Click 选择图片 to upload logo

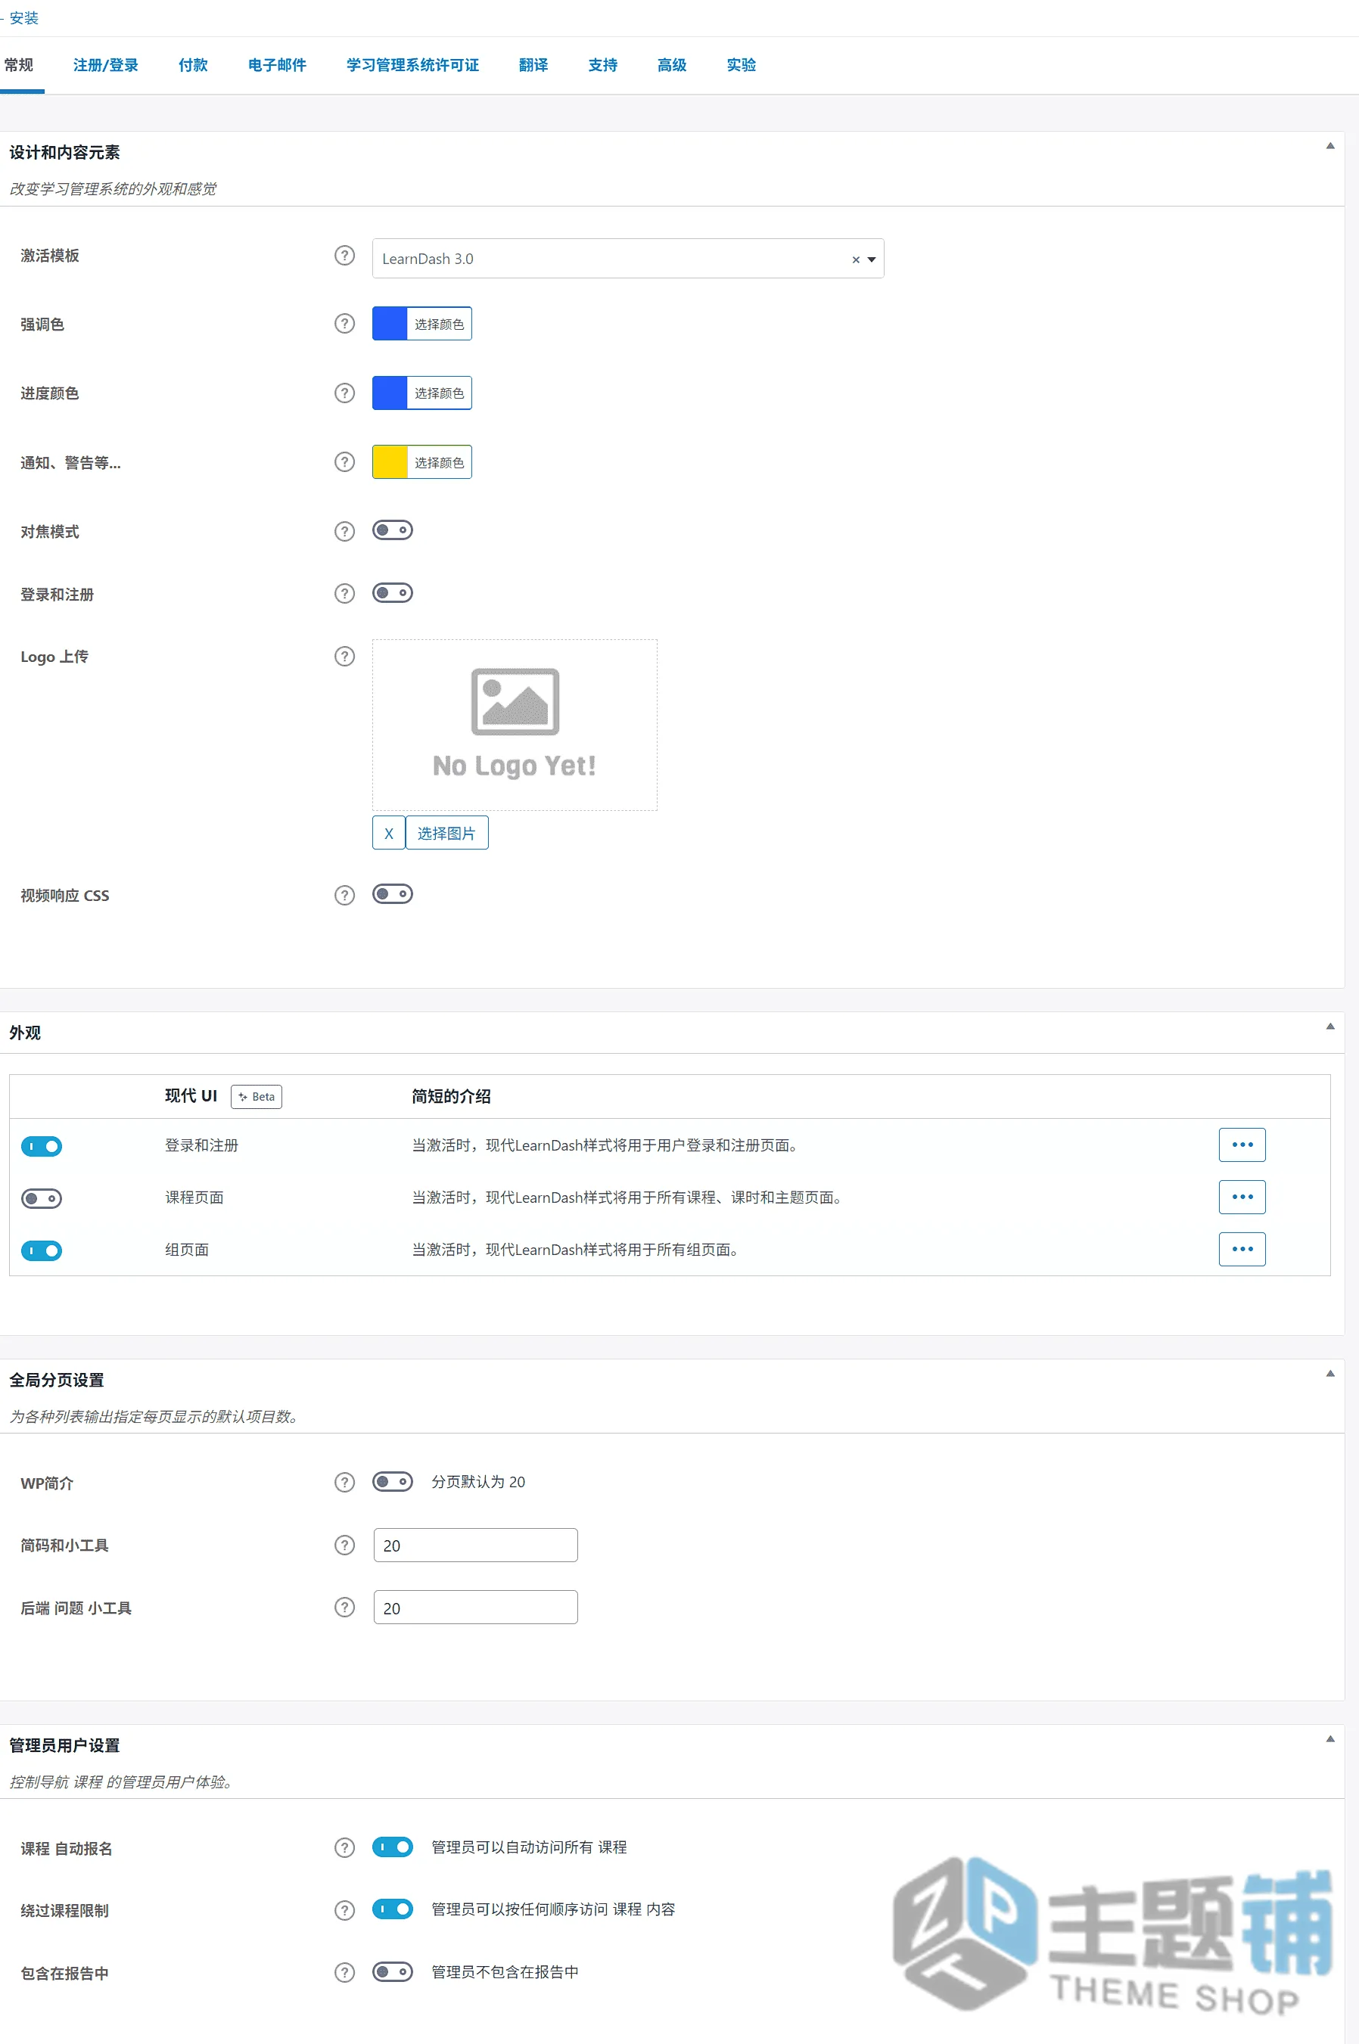pos(446,833)
